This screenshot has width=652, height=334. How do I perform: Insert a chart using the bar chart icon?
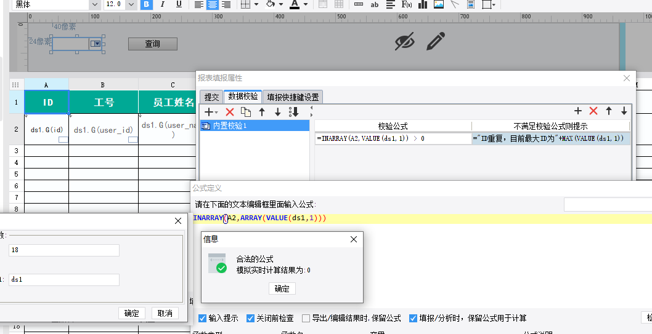point(423,5)
